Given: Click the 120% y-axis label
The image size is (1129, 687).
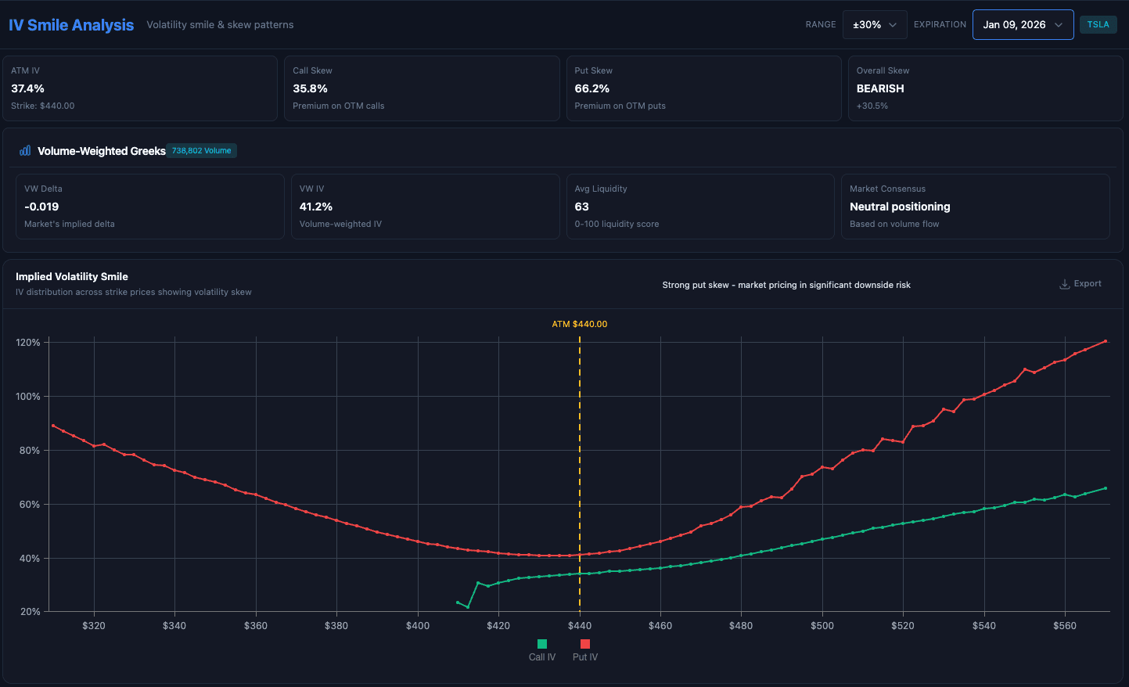Looking at the screenshot, I should coord(28,343).
